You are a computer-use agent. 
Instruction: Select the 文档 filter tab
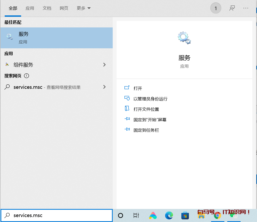tap(47, 8)
